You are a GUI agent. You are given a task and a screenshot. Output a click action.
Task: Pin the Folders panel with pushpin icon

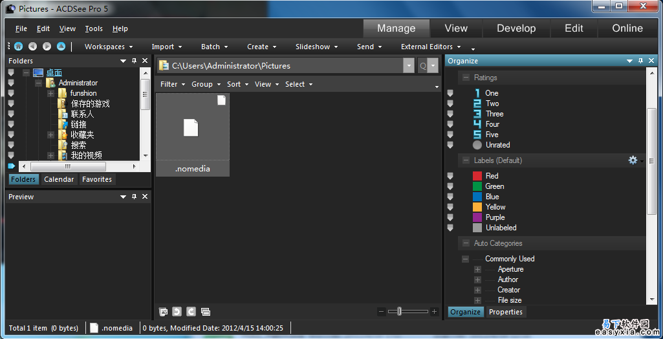(134, 61)
